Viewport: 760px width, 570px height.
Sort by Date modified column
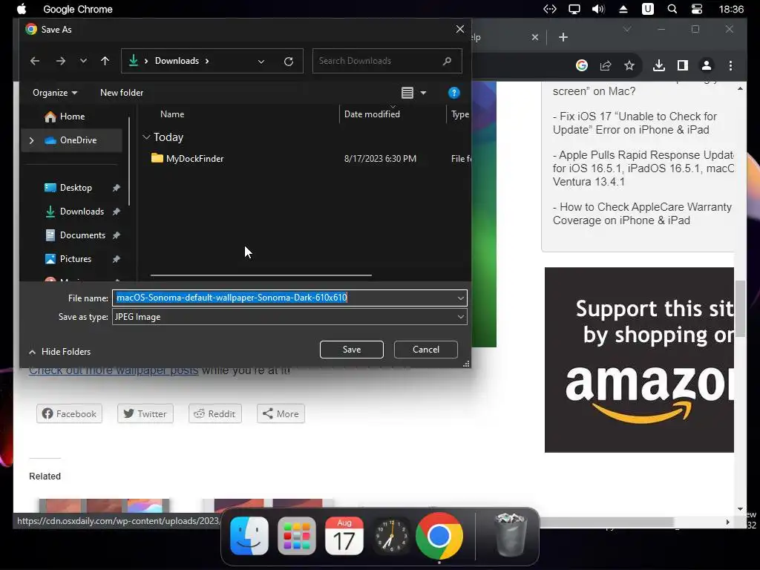click(372, 114)
